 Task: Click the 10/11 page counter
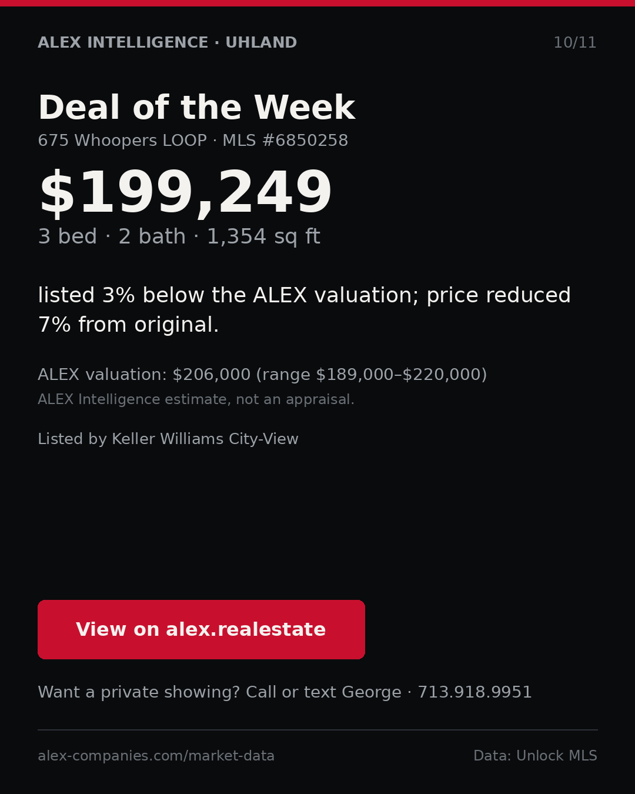575,43
